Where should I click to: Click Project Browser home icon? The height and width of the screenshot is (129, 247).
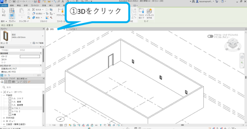click(2, 82)
